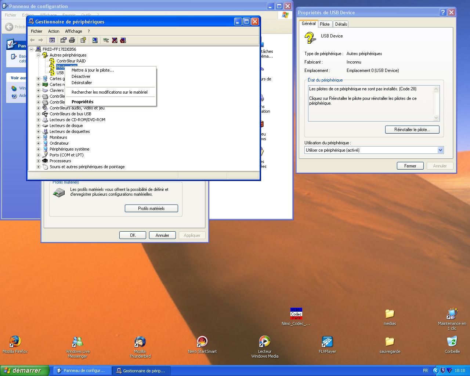Click Fermer in USB Device properties

[x=410, y=166]
